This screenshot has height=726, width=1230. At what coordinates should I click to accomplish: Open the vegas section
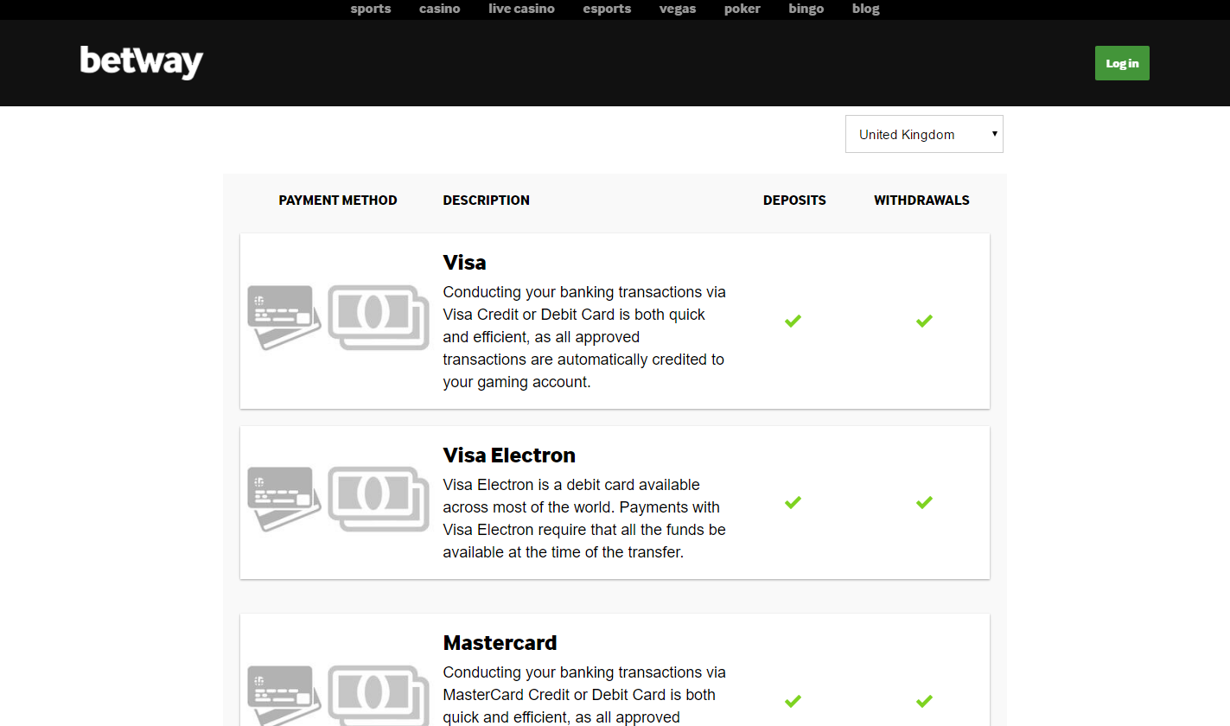tap(678, 9)
